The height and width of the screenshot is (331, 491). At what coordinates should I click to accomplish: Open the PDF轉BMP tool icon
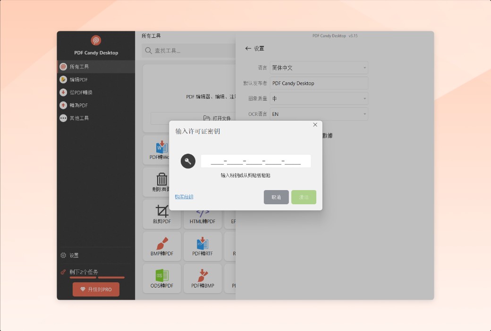[x=202, y=275]
